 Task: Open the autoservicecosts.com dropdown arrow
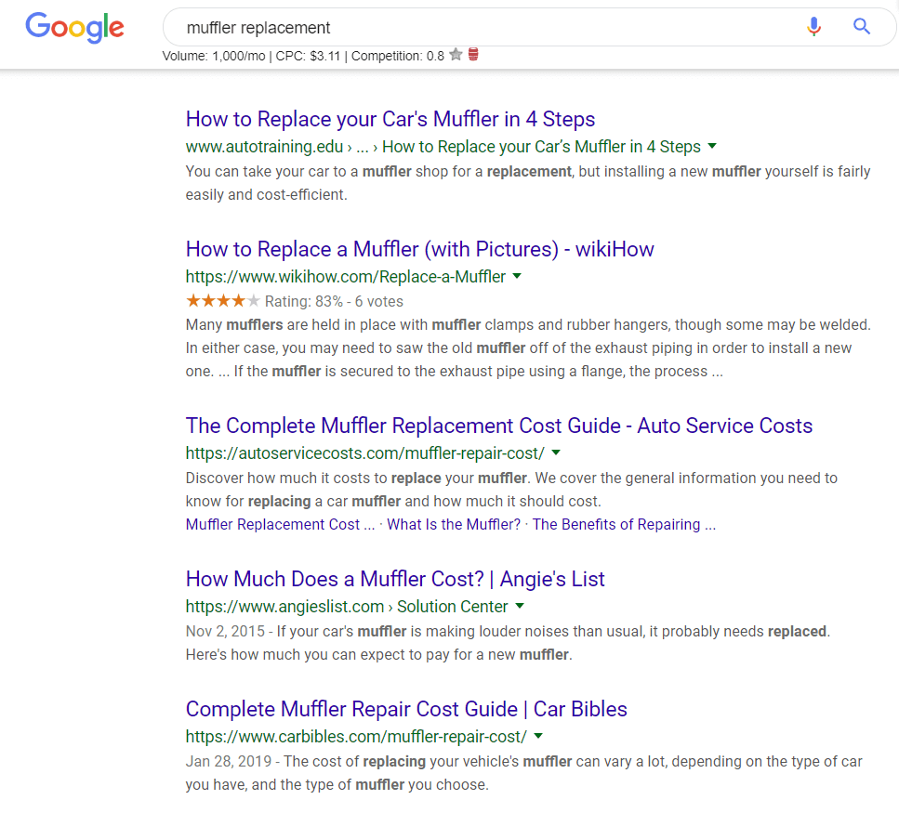[556, 452]
